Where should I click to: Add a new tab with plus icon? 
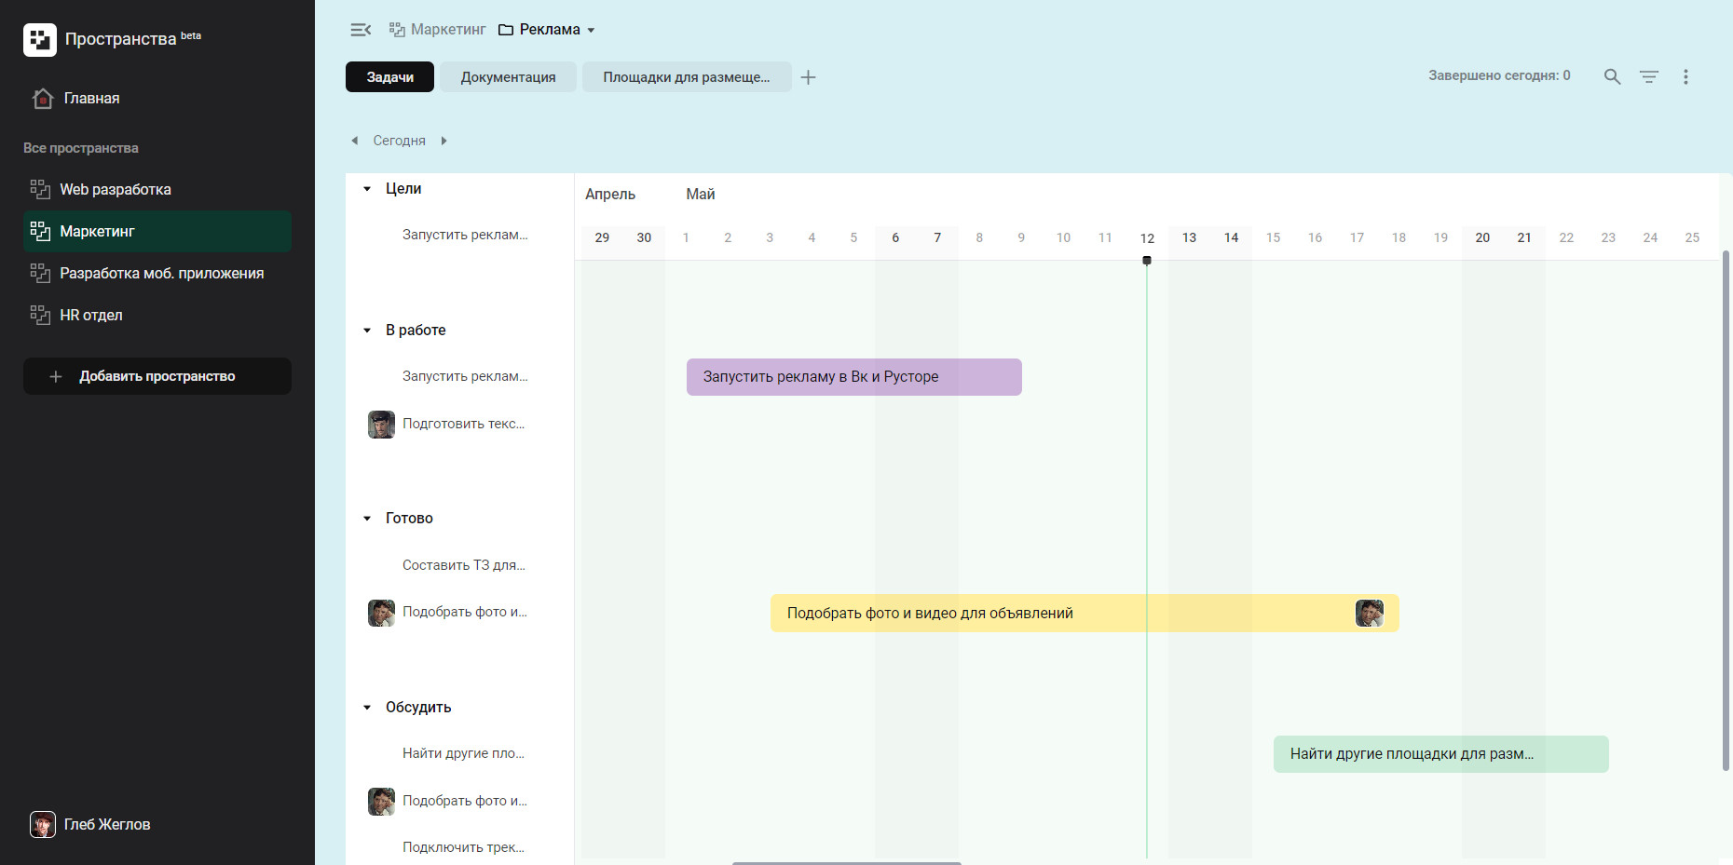[x=808, y=77]
